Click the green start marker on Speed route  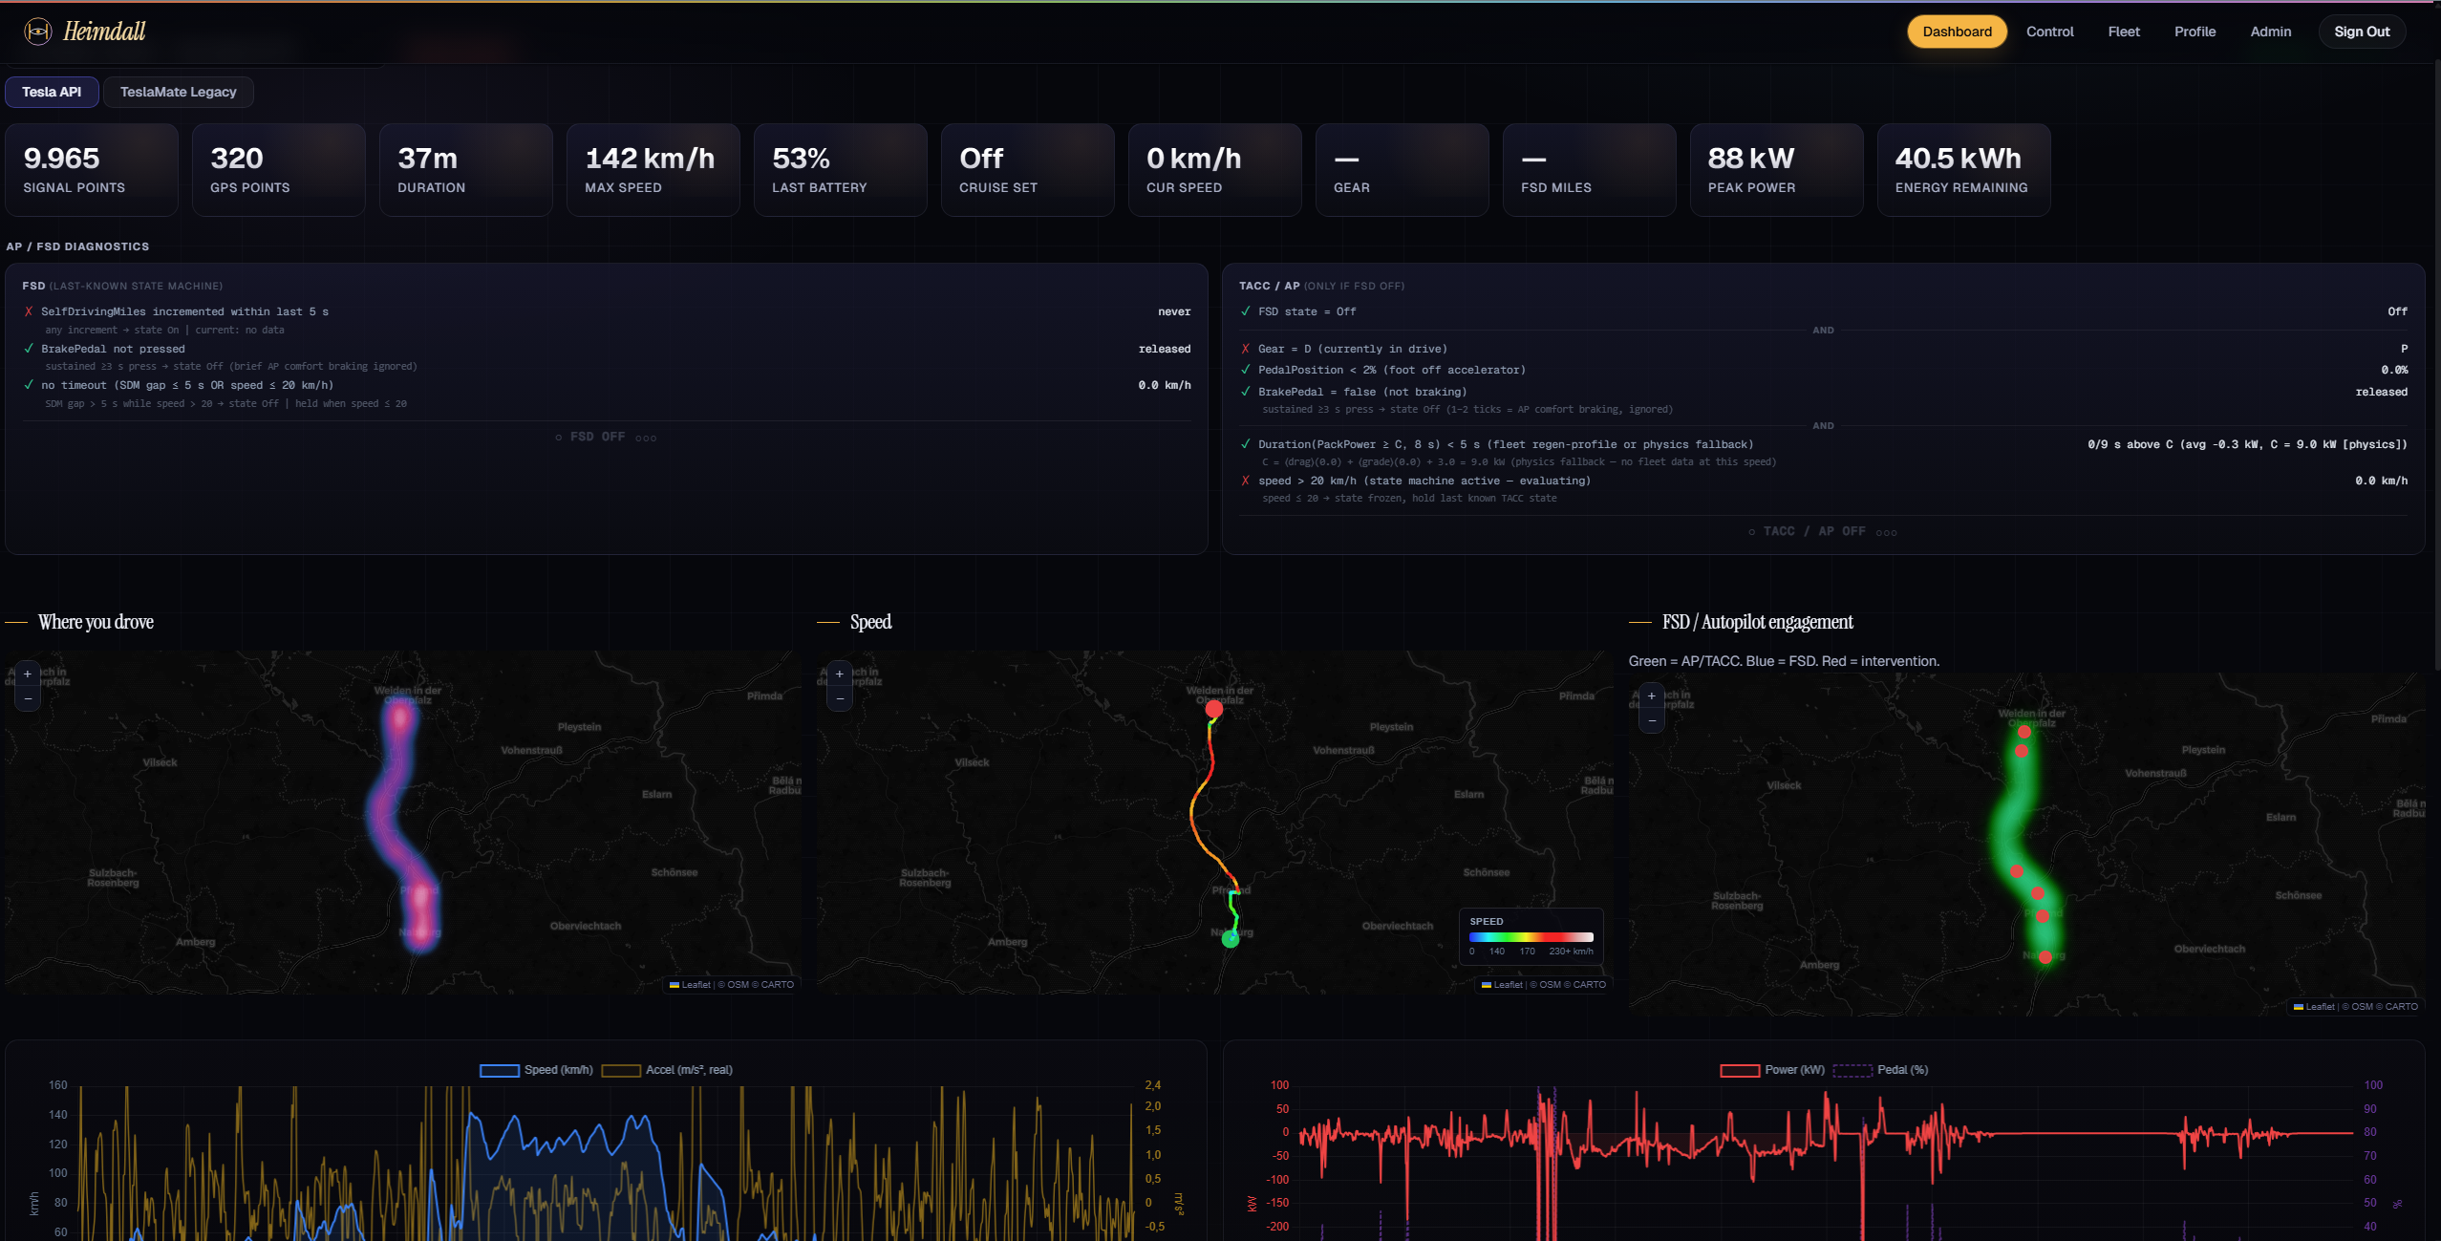[x=1231, y=939]
